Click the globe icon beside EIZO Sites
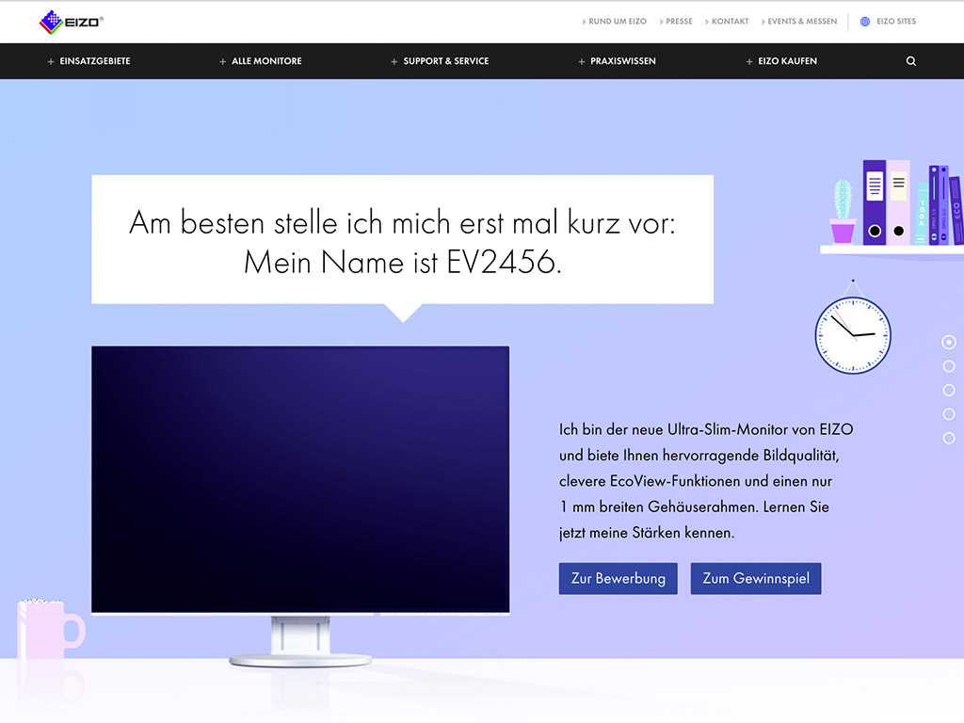The image size is (964, 723). pyautogui.click(x=865, y=22)
